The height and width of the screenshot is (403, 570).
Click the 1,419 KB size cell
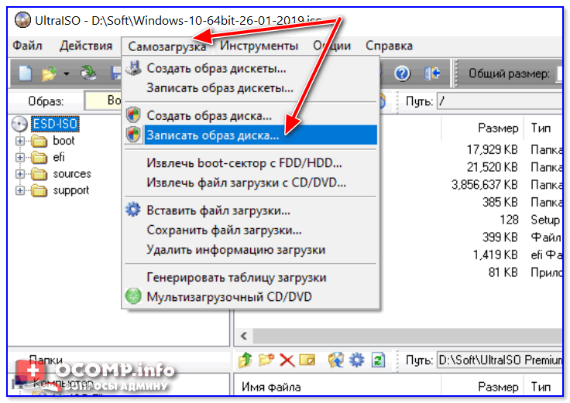click(x=495, y=254)
